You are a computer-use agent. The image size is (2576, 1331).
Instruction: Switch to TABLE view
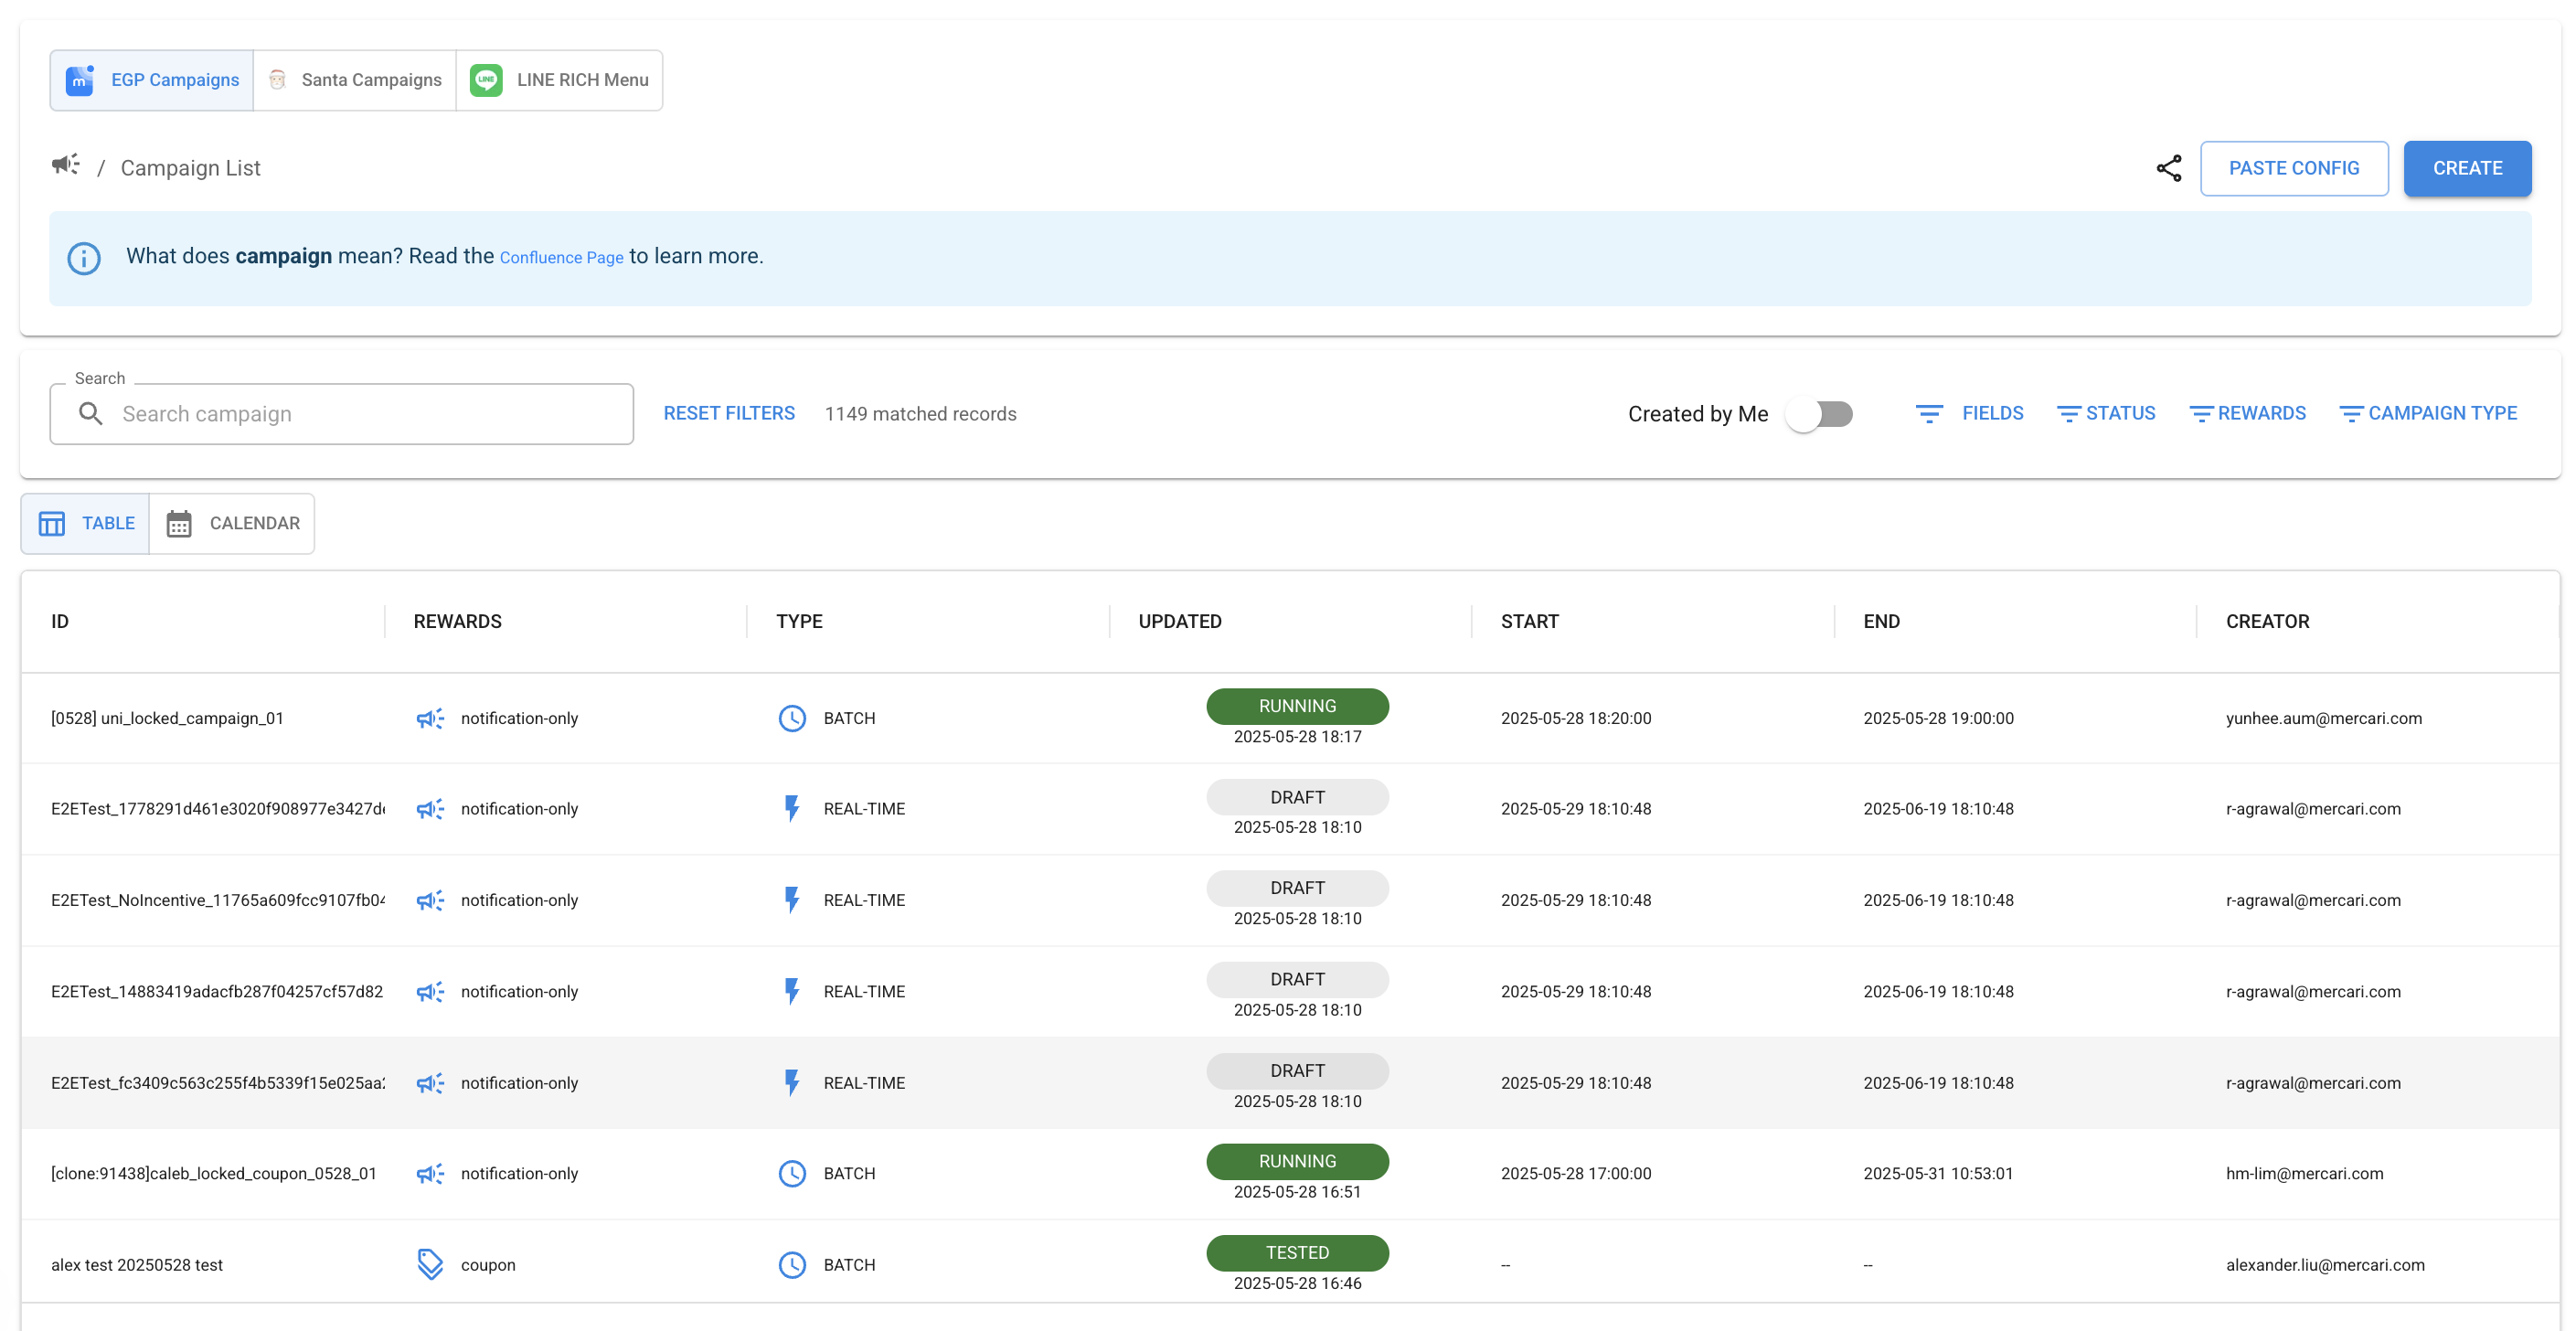tap(86, 523)
